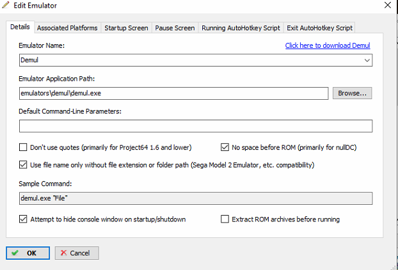This screenshot has height=270, width=398.
Task: Click the 'Emulator Application Path:' label
Action: point(57,79)
